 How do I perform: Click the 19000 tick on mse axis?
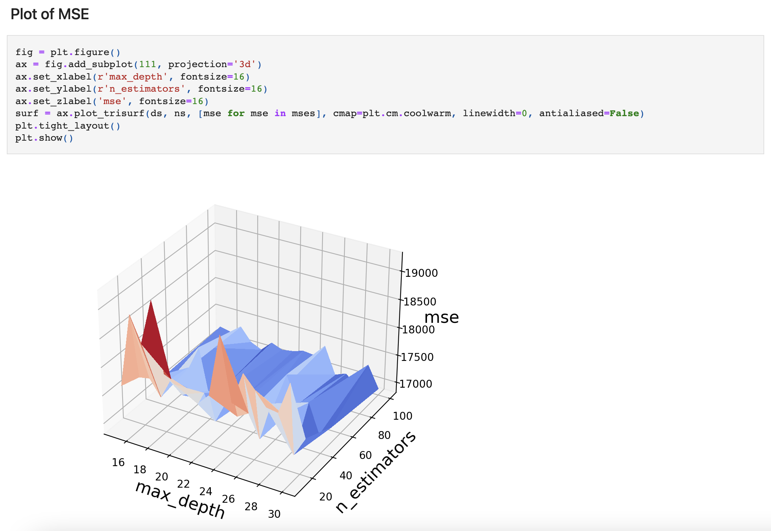point(421,273)
